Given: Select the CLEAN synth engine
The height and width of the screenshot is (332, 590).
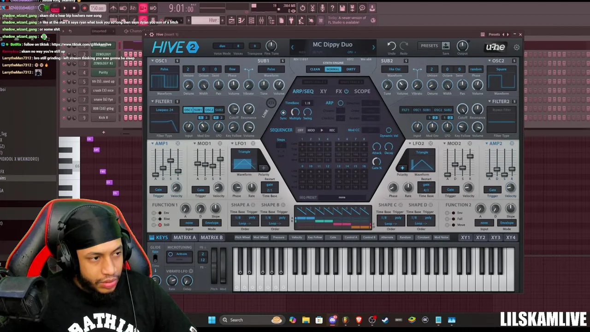Looking at the screenshot, I should (315, 69).
